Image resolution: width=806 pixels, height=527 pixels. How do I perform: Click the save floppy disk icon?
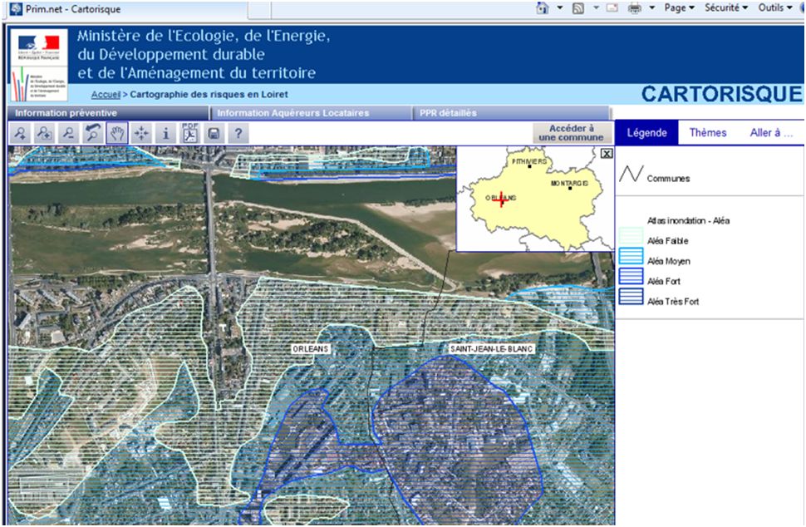click(x=214, y=133)
